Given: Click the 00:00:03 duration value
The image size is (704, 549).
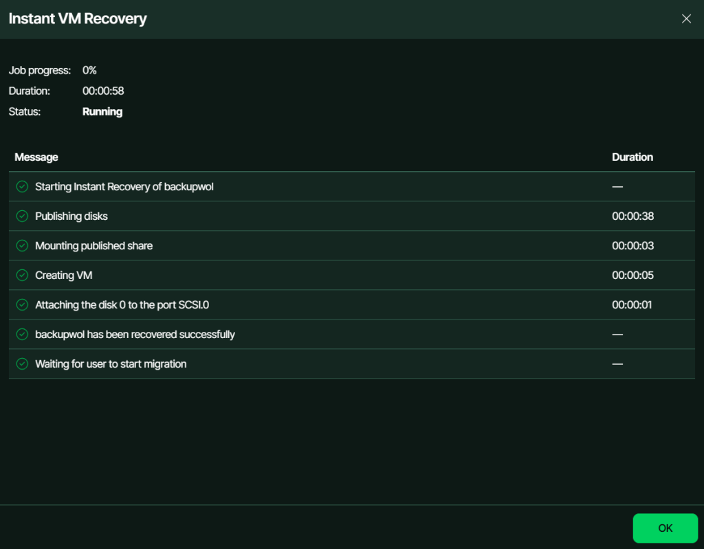Looking at the screenshot, I should click(632, 246).
